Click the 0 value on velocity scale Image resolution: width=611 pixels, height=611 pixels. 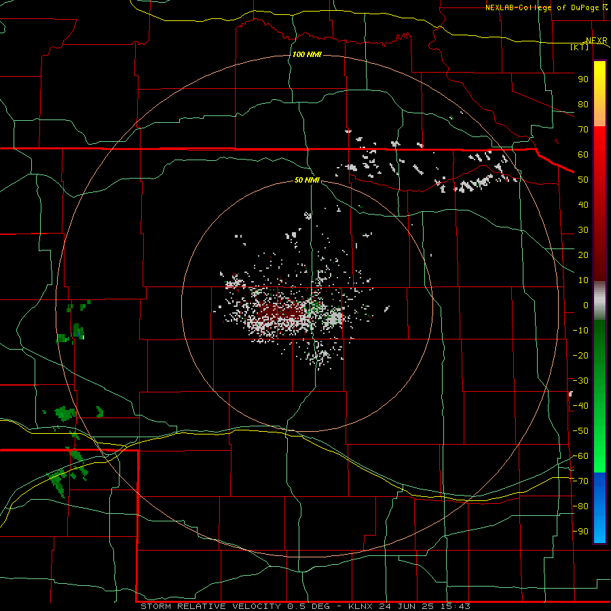point(586,305)
